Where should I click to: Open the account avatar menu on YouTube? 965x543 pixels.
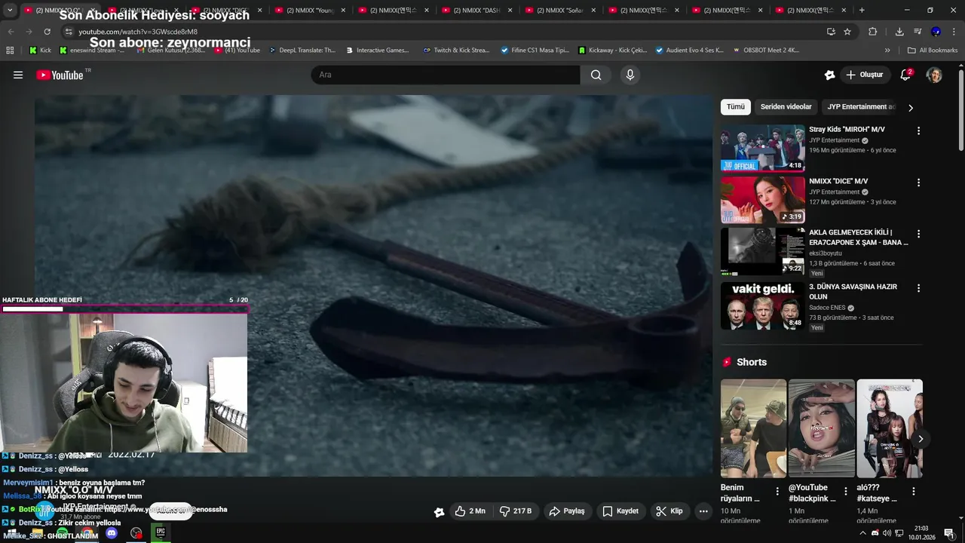(x=934, y=75)
